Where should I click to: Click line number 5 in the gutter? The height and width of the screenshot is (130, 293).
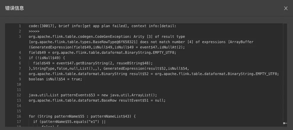[20, 58]
